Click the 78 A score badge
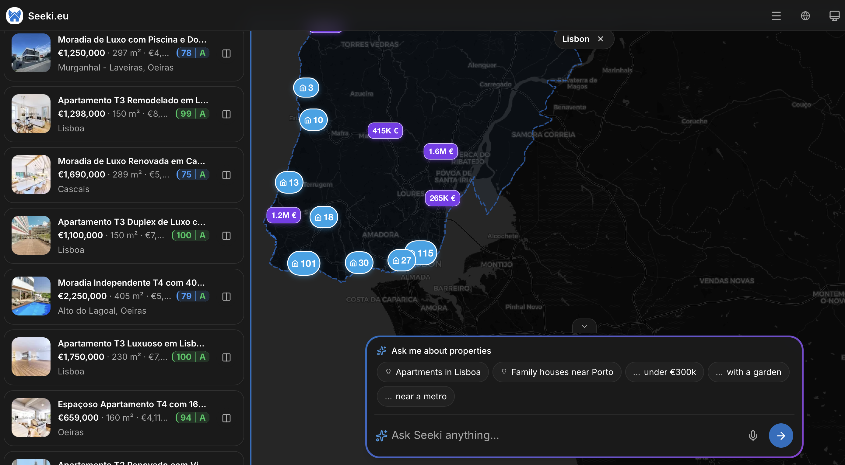845x465 pixels. pos(193,53)
